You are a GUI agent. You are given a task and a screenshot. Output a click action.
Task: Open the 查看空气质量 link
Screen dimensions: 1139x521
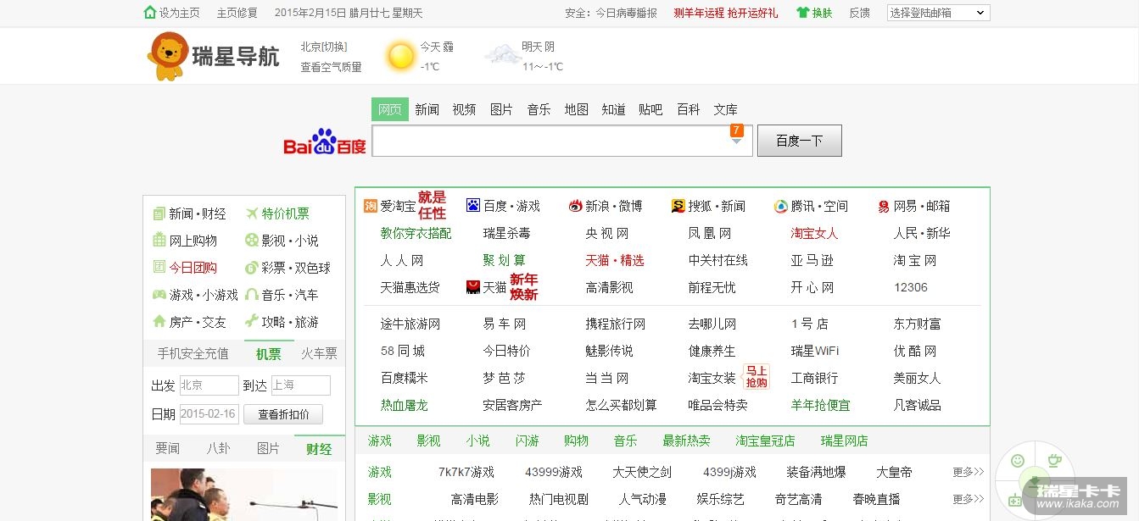[331, 67]
